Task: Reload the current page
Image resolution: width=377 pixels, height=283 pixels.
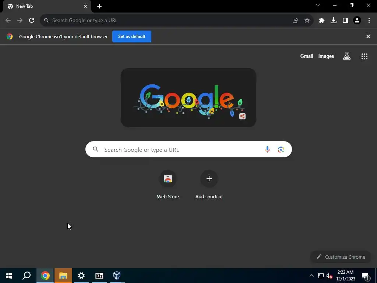Action: point(32,21)
